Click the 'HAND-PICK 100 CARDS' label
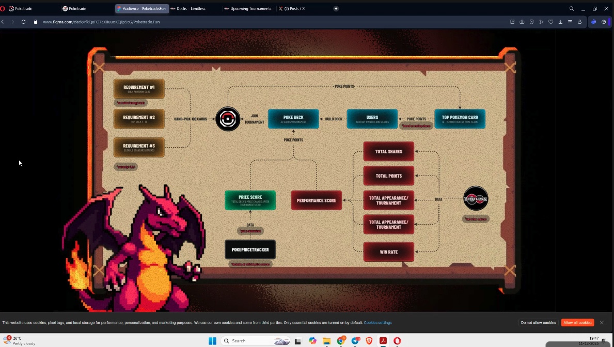Image resolution: width=614 pixels, height=347 pixels. tap(191, 119)
